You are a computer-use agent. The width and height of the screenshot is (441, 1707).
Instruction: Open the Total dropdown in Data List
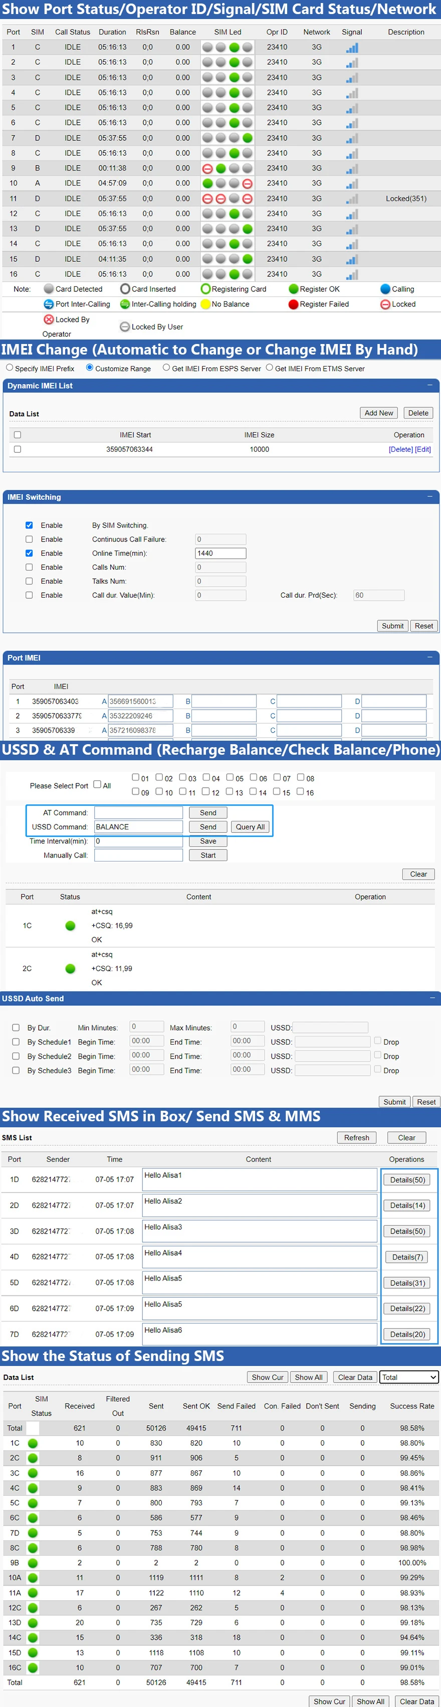[x=408, y=1377]
